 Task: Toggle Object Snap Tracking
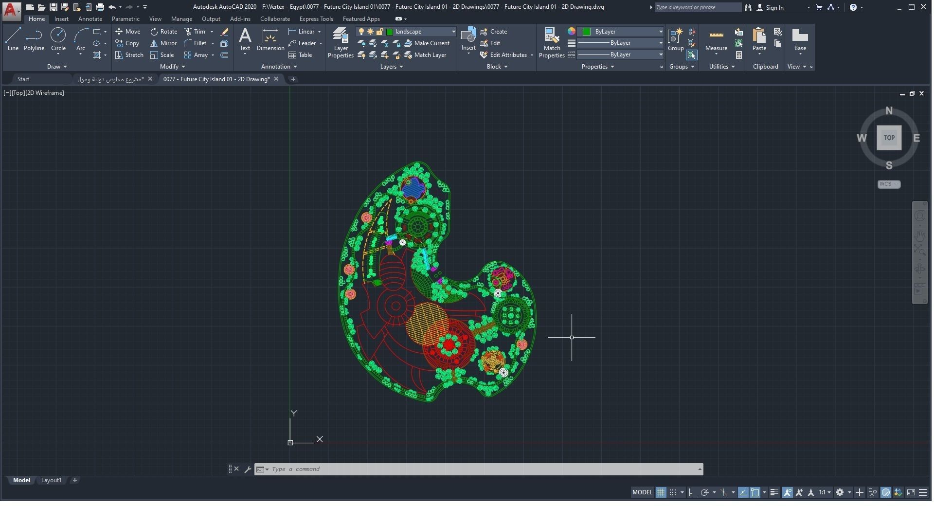click(x=743, y=492)
